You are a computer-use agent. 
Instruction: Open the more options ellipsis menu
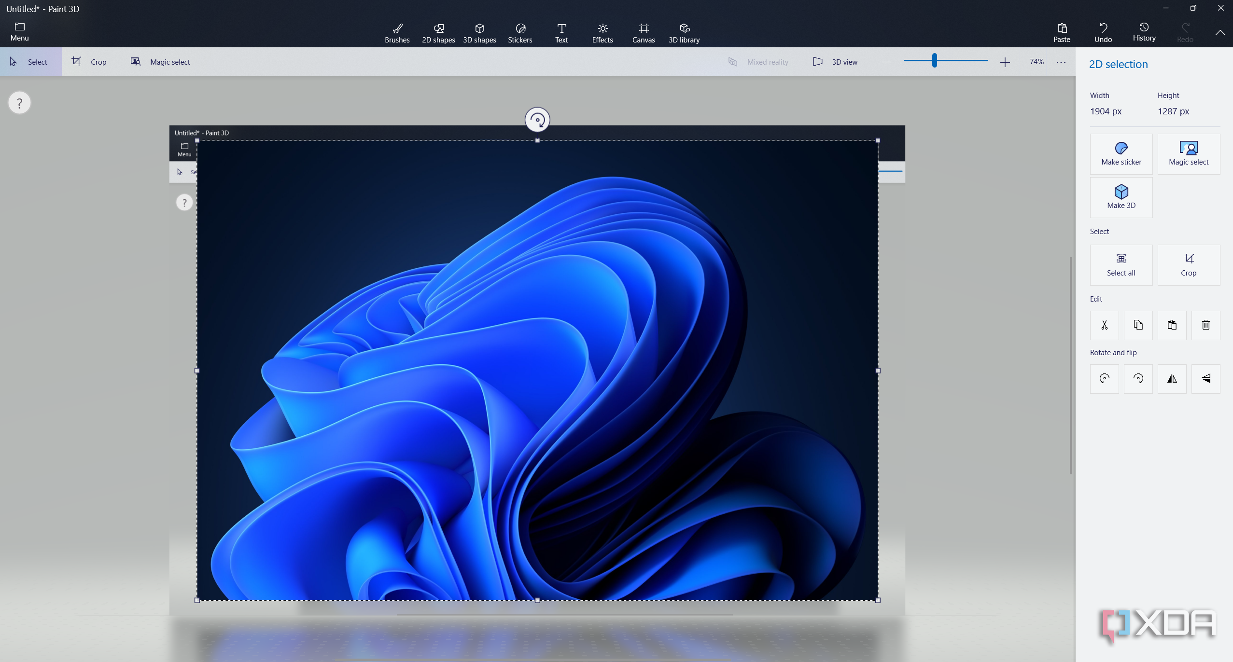[1061, 62]
